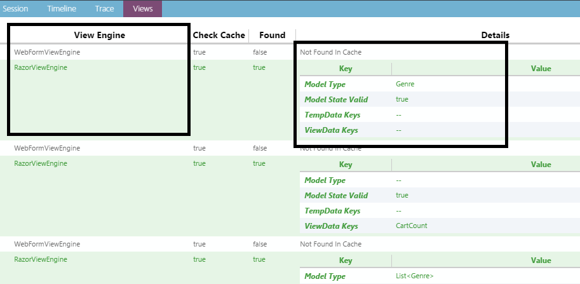Click the Check Cache column header
580x284 pixels.
tap(219, 35)
